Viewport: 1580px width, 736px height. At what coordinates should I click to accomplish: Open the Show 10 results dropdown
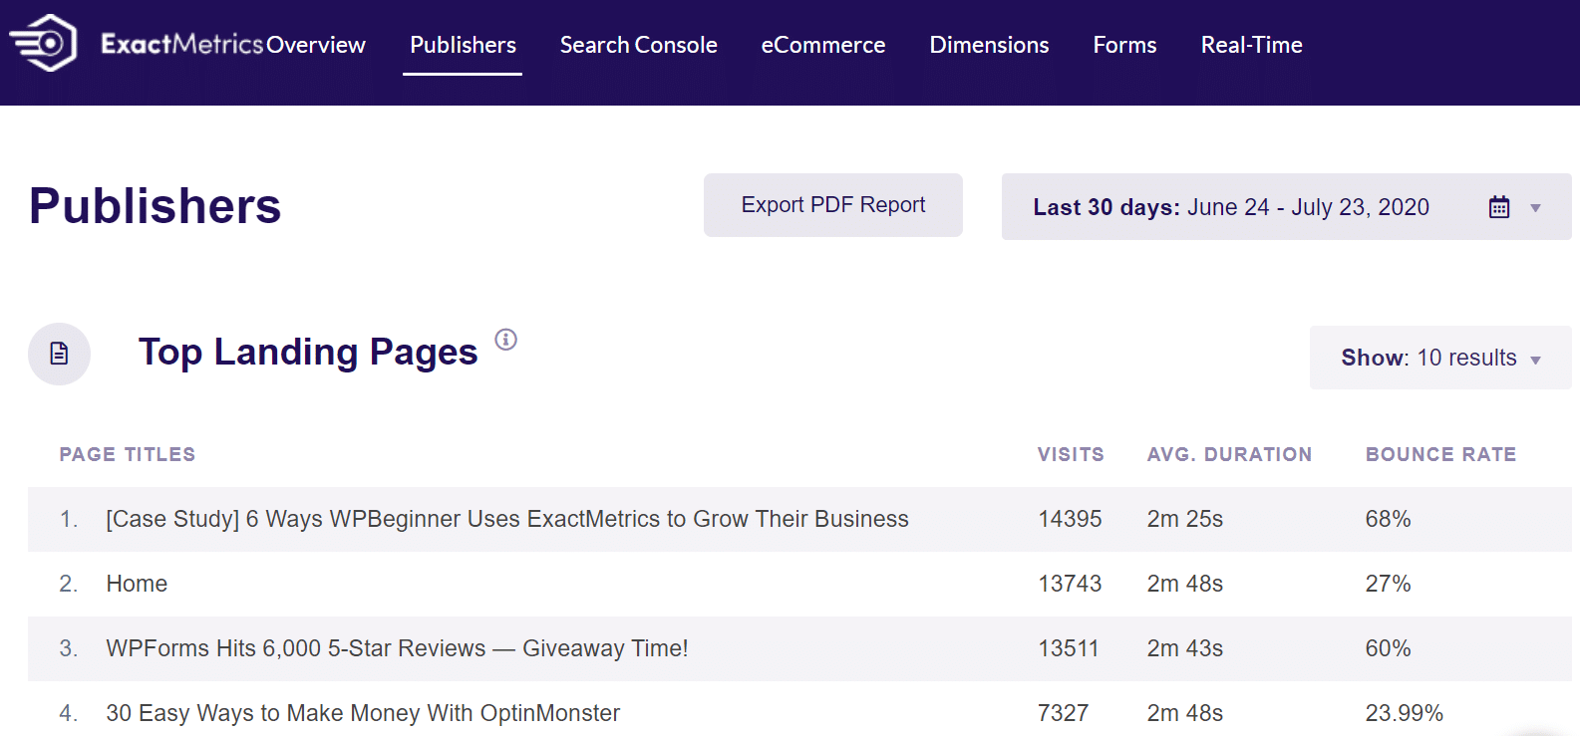click(x=1440, y=358)
